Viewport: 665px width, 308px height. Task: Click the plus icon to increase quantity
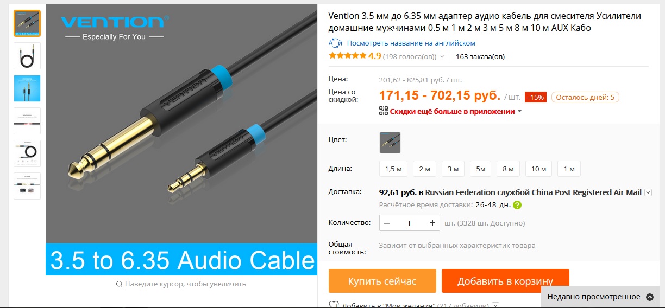(432, 223)
